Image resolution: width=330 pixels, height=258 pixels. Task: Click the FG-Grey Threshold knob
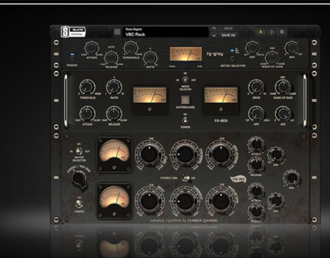coord(130,48)
